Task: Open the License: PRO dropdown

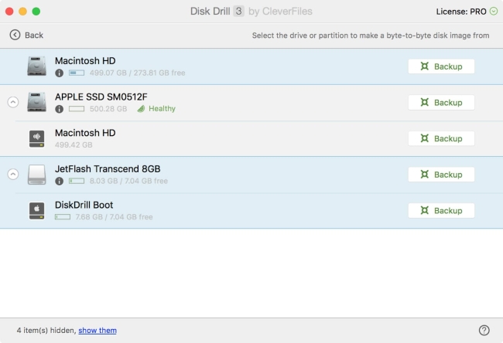Action: (467, 12)
